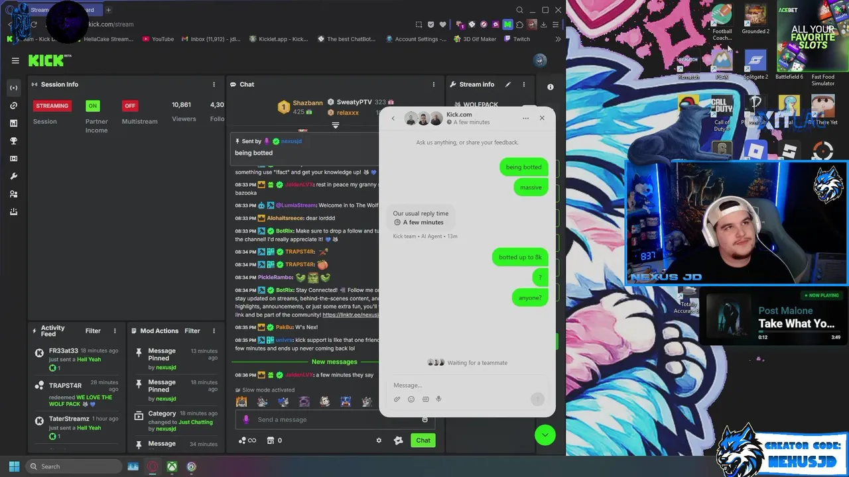
Task: Click the Windows taskbar Search box
Action: click(x=74, y=466)
